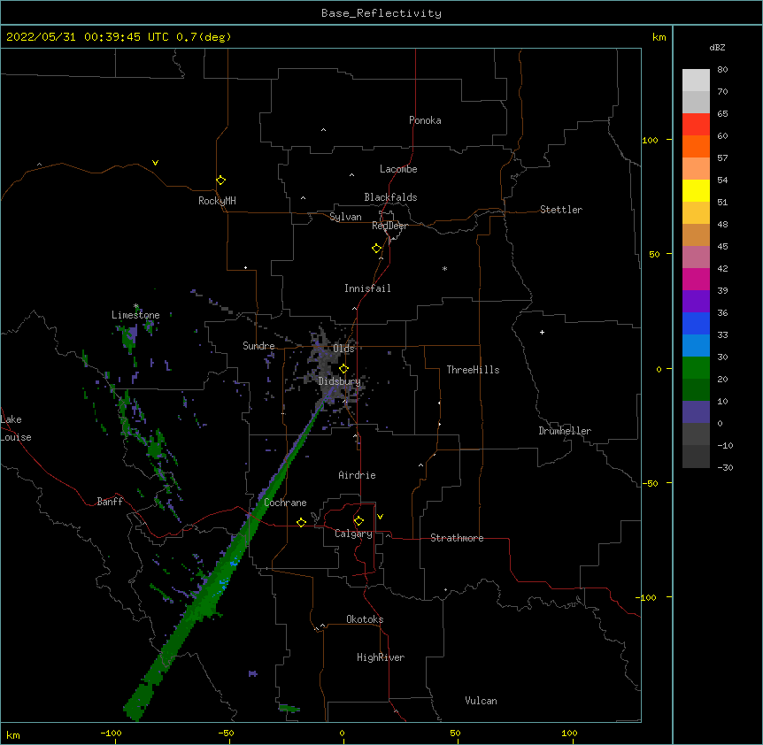The width and height of the screenshot is (763, 745).
Task: Click the dBZ legend heading
Action: click(x=717, y=47)
